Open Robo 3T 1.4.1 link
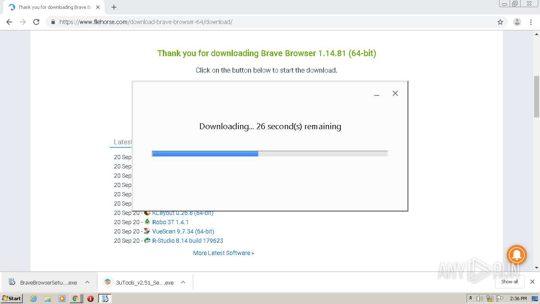Image resolution: width=540 pixels, height=304 pixels. point(170,222)
